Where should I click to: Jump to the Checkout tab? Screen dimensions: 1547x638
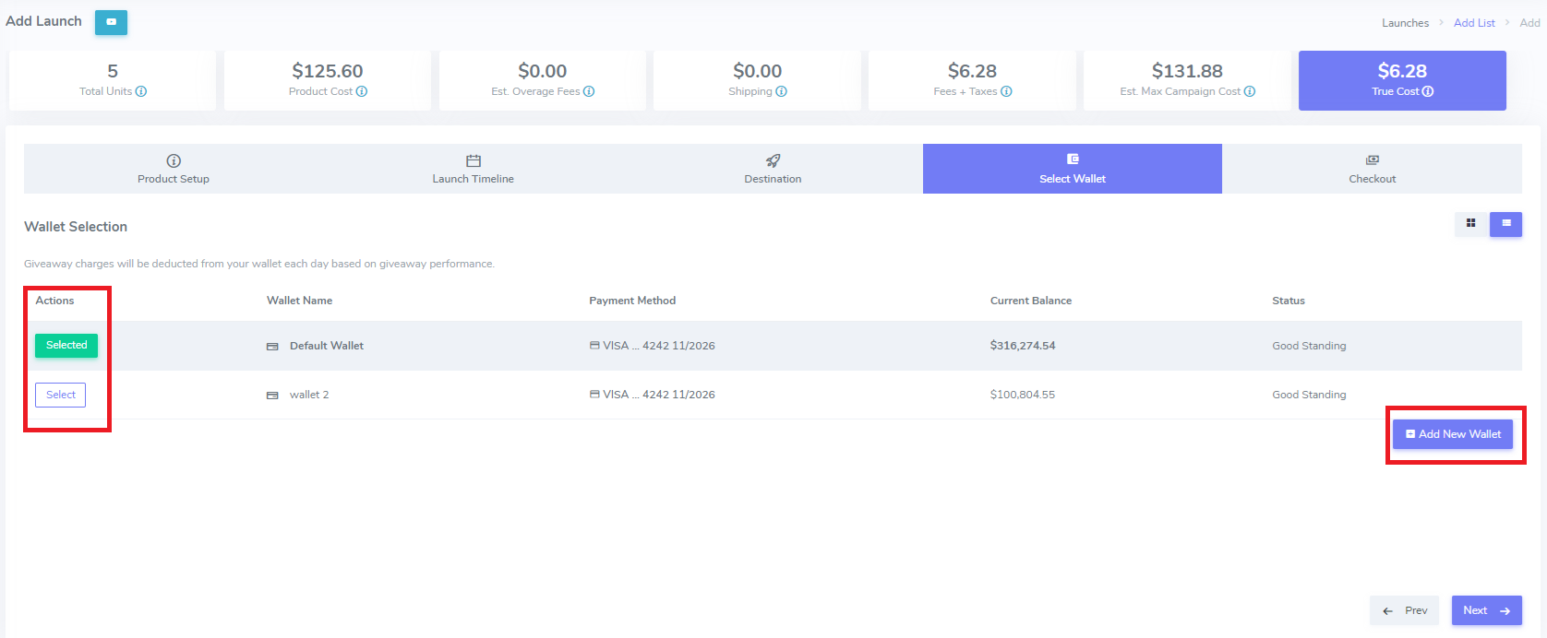[x=1372, y=169]
